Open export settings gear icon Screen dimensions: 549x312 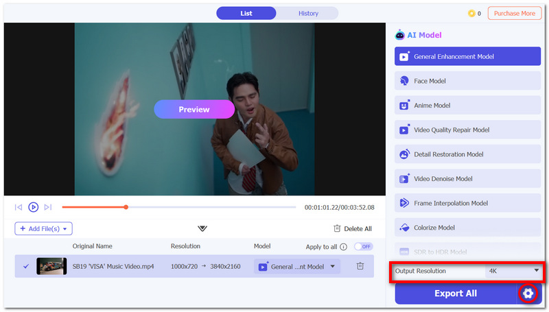click(528, 293)
